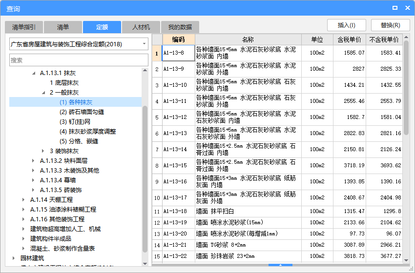
Task: Click the 墙面 TG砂浆 8+2mm name cell
Action: (248, 245)
